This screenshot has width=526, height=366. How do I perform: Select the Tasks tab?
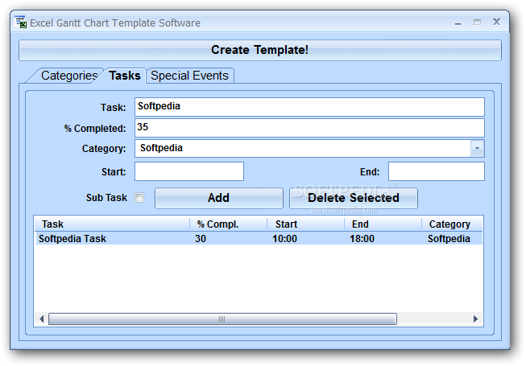tap(125, 76)
